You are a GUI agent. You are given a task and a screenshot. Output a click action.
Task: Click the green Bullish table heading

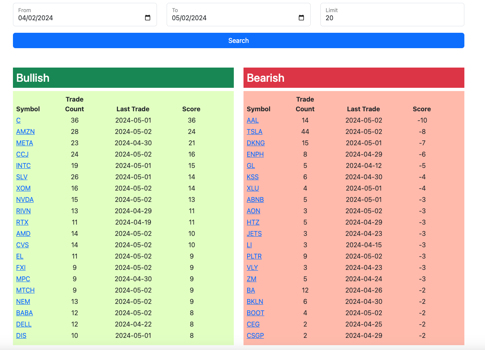123,78
